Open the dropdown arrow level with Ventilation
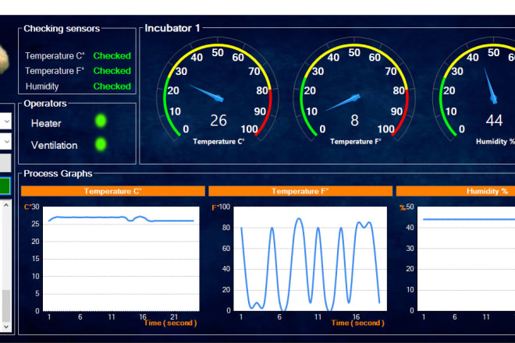This screenshot has width=515, height=343. click(6, 142)
